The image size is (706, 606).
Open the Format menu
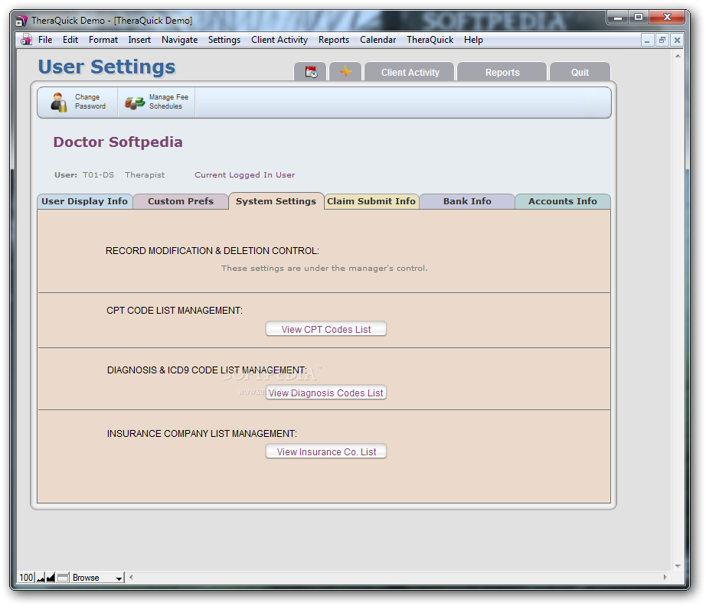click(x=103, y=40)
